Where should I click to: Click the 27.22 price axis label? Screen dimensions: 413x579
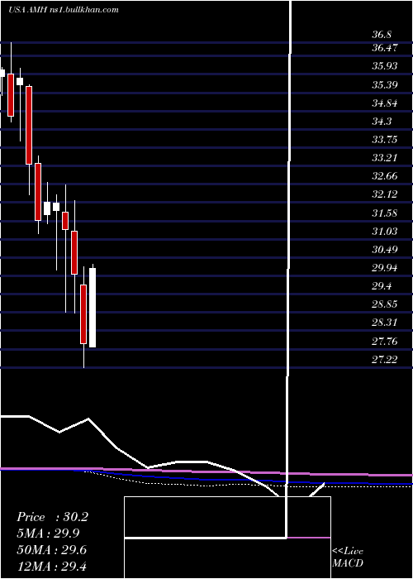coord(385,359)
